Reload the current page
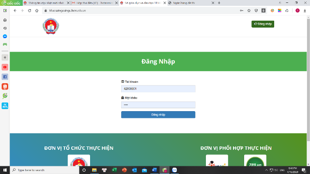The height and width of the screenshot is (174, 310). 30,11
